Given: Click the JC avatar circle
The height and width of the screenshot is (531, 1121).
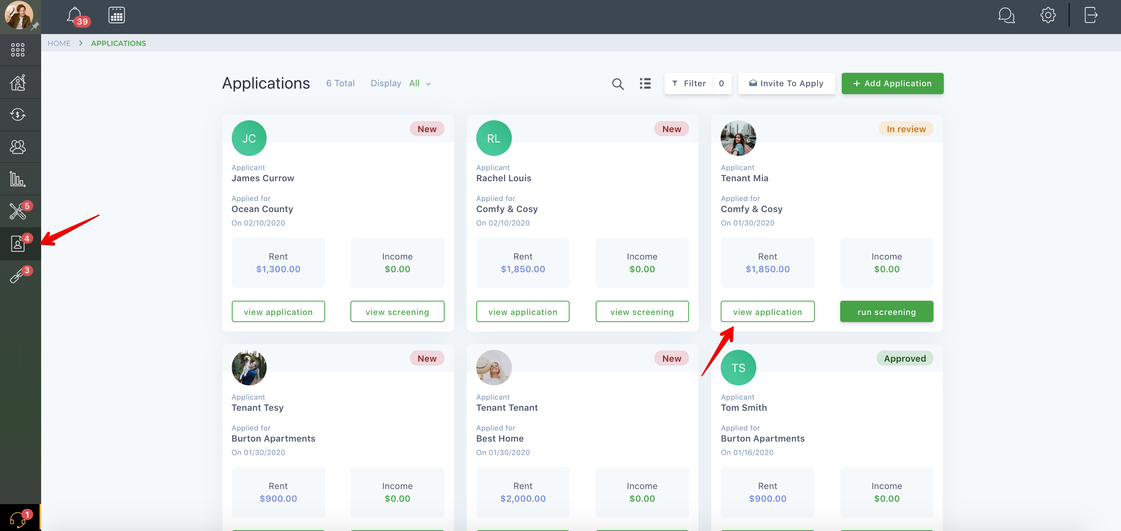Looking at the screenshot, I should pos(249,138).
